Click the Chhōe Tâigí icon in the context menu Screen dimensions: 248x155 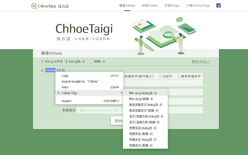coord(59,93)
